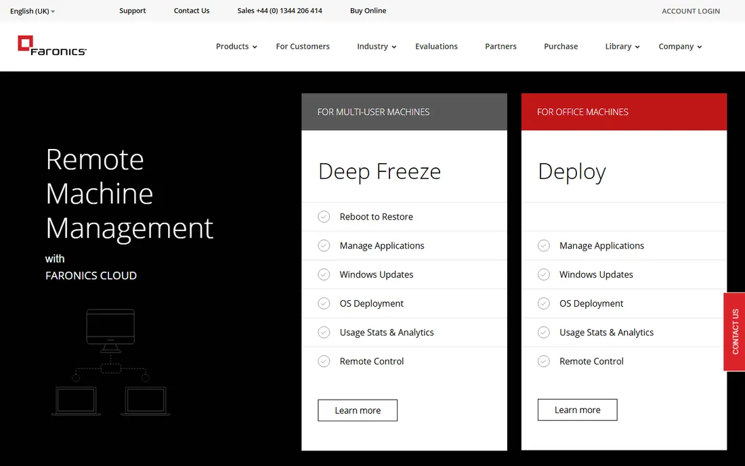
Task: Click Remote Machine Management heading
Action: click(x=129, y=194)
